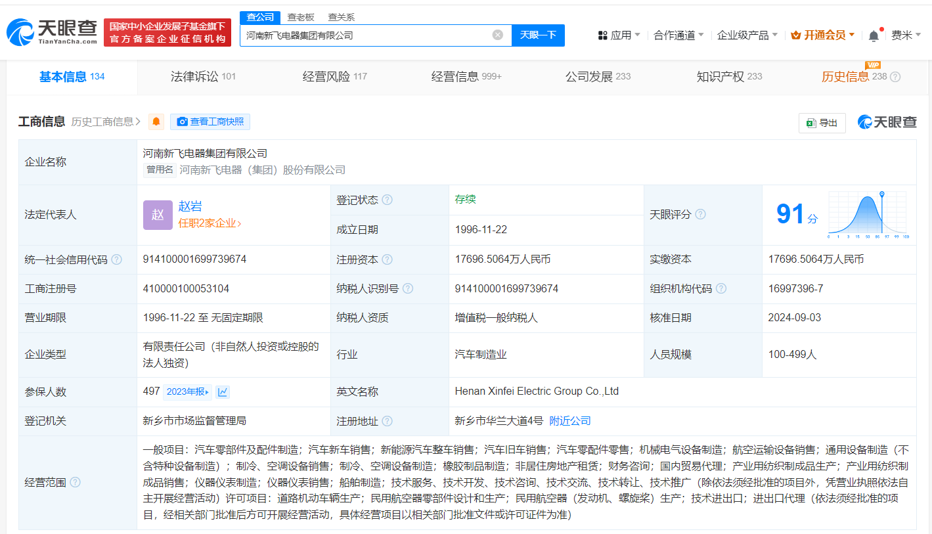The image size is (932, 534).
Task: Click the 天眼一下 search button
Action: pos(538,35)
